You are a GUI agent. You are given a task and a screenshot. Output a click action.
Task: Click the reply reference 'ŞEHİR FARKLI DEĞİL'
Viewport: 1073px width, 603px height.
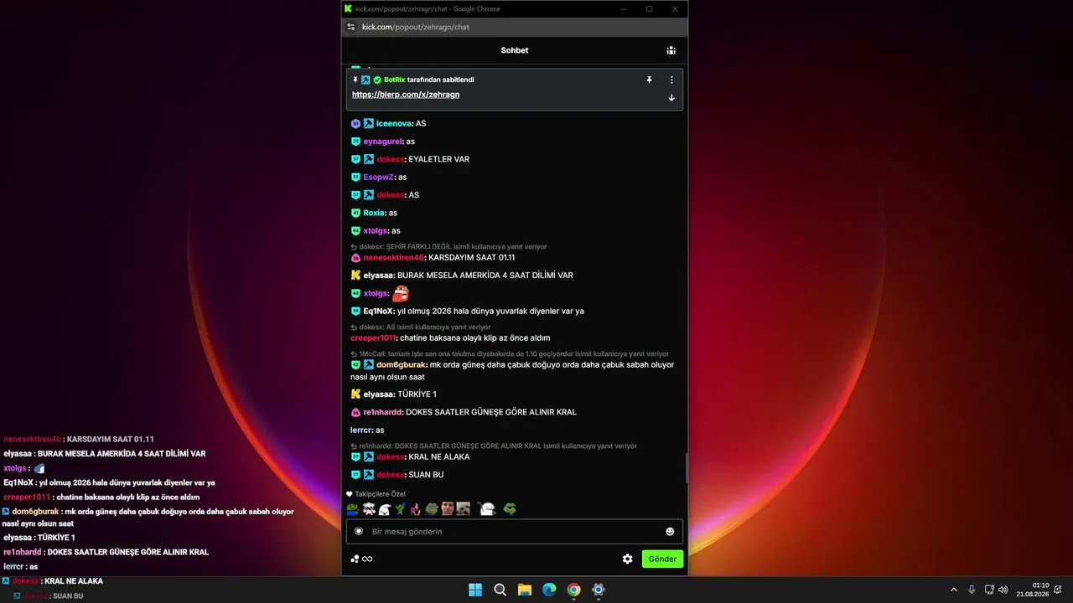click(x=448, y=247)
